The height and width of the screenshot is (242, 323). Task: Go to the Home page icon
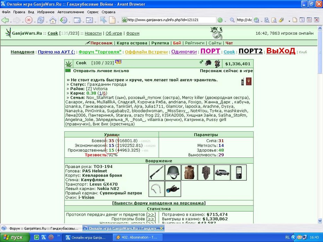[x=53, y=20]
